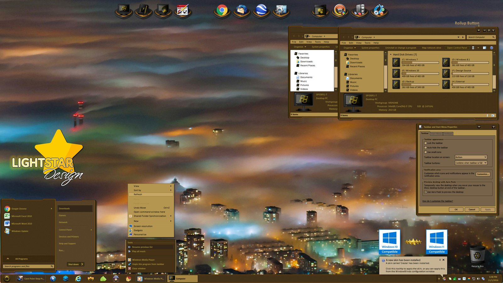Viewport: 503px width, 283px height.
Task: Expand Organize menu in right Computer window
Action: 350,48
